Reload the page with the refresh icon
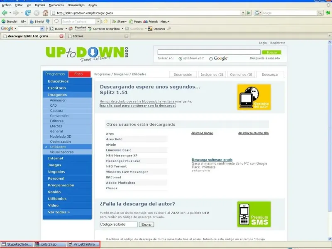 [27, 13]
